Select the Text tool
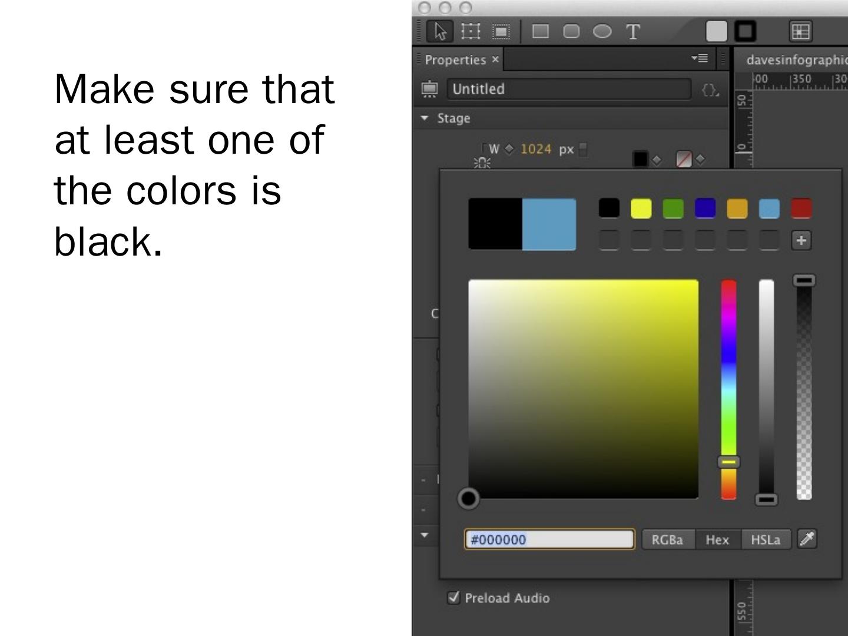The image size is (848, 636). 633,32
